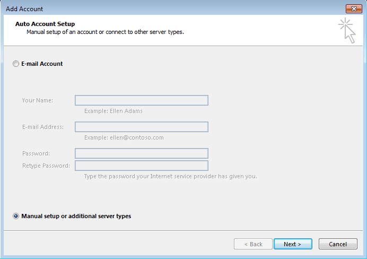The image size is (367, 259).
Task: Click the Next button
Action: tap(292, 244)
